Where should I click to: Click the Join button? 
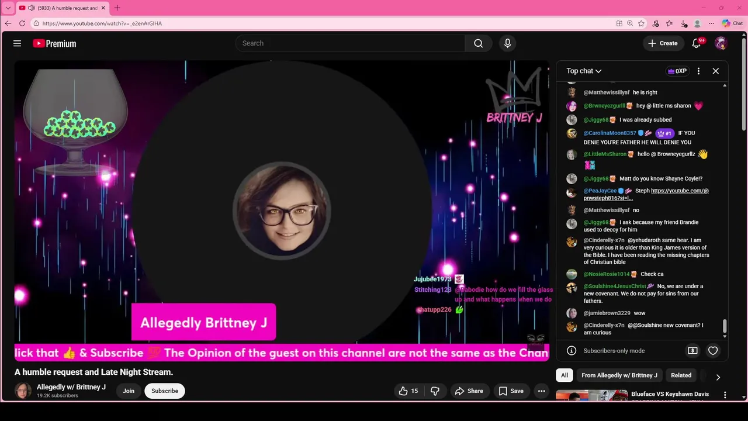coord(129,391)
